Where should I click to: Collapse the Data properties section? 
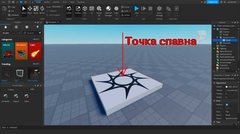(x=214, y=101)
